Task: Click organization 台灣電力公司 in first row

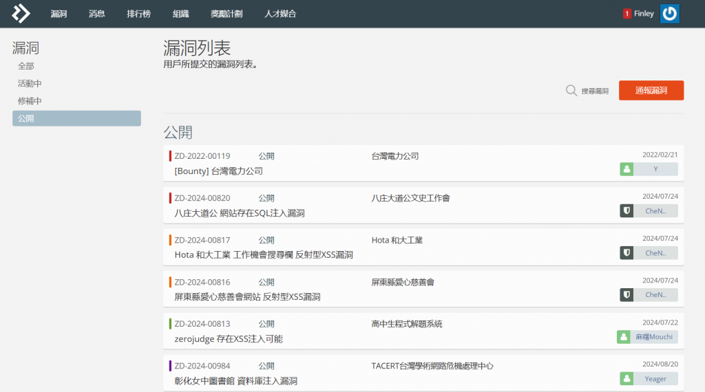Action: [394, 156]
